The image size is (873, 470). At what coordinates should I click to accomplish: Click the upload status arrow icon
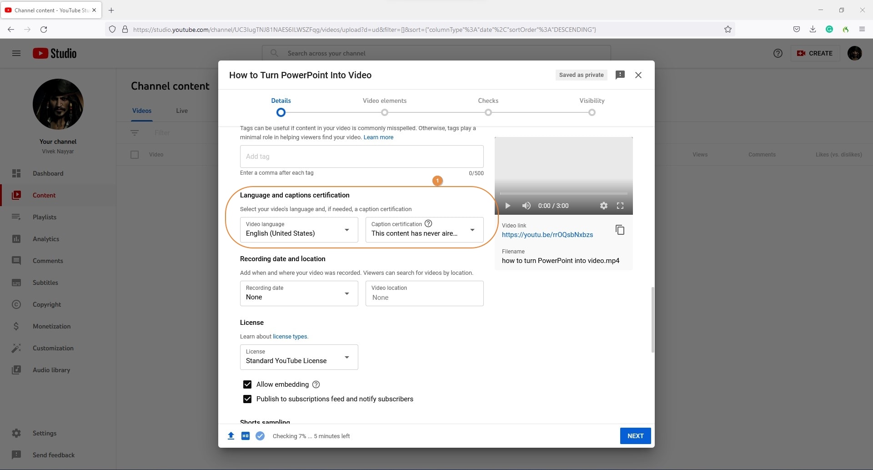231,436
